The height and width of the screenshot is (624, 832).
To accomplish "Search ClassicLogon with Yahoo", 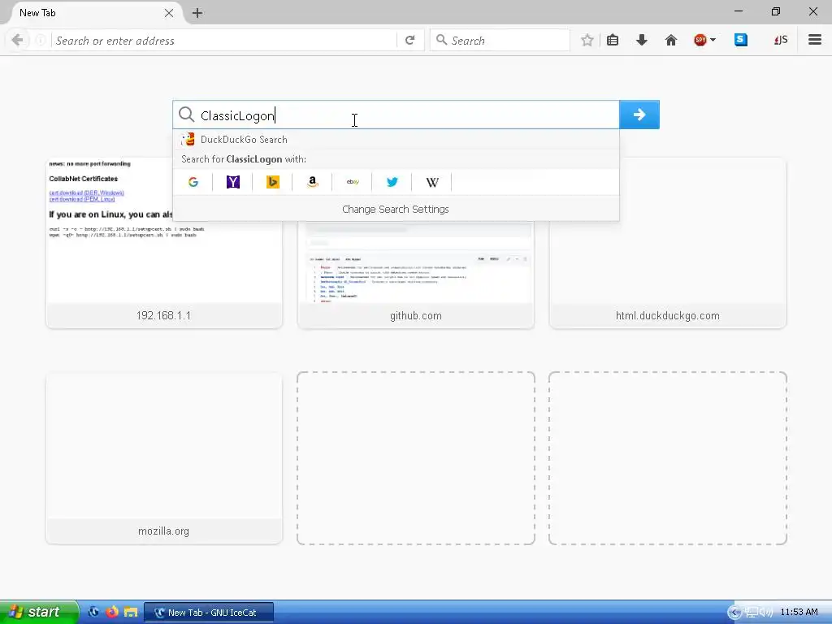I will pos(233,182).
